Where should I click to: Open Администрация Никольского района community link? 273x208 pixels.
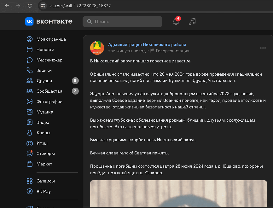coord(147,44)
